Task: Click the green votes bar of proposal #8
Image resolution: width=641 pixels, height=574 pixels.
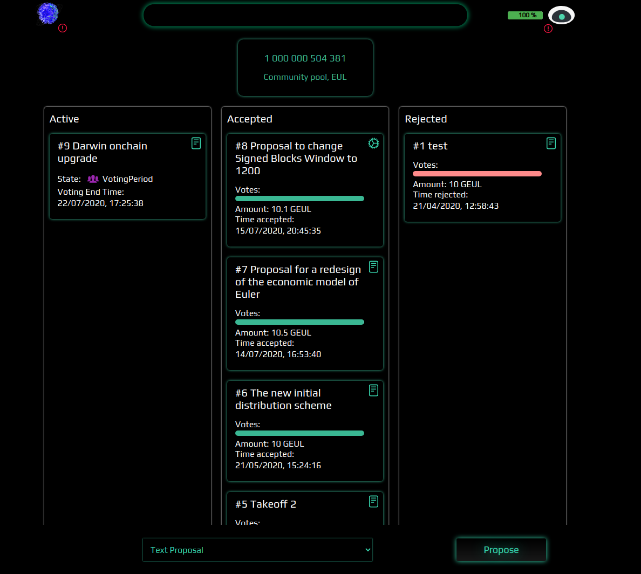Action: click(299, 199)
